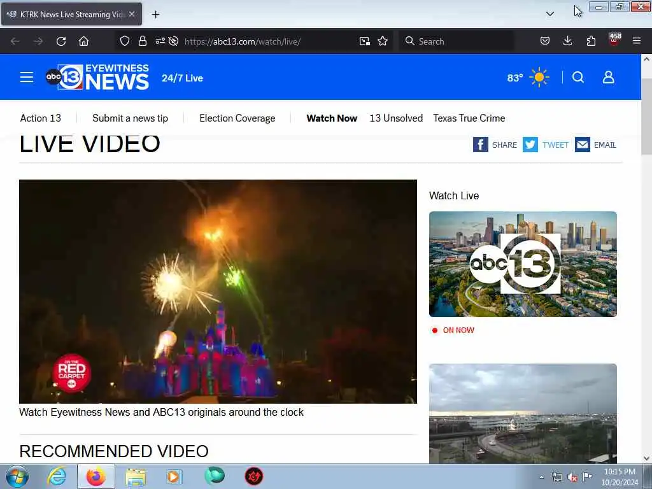652x489 pixels.
Task: Click the ON NOW indicator
Action: point(453,330)
